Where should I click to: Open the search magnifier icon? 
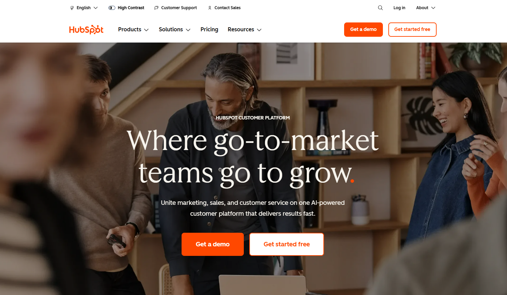(x=381, y=8)
